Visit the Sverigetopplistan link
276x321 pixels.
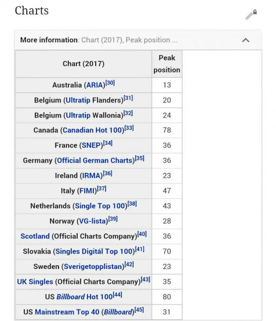(x=92, y=266)
